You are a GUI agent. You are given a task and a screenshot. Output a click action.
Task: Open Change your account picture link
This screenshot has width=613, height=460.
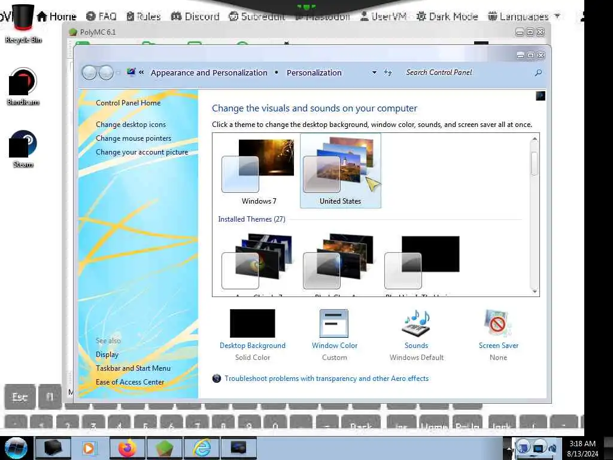pos(142,152)
